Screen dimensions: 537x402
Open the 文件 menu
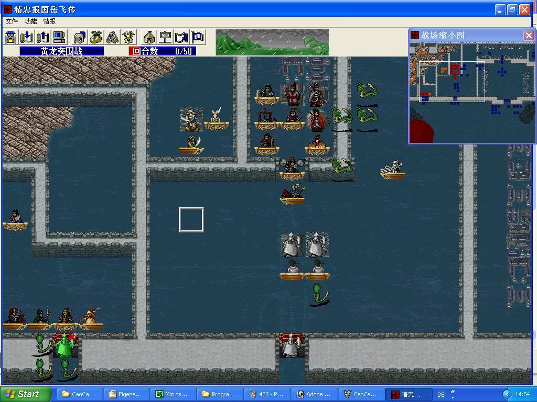12,21
